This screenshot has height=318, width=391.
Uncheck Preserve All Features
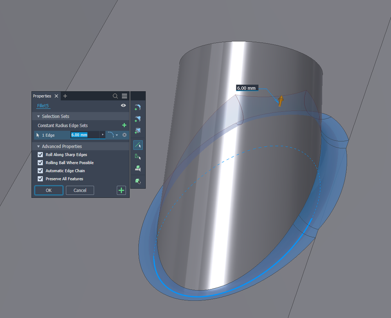click(40, 179)
